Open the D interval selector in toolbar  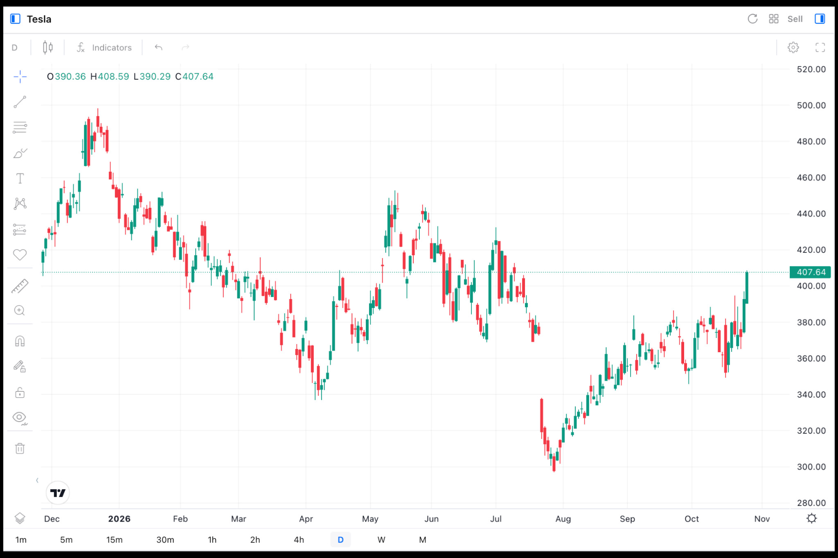(15, 47)
